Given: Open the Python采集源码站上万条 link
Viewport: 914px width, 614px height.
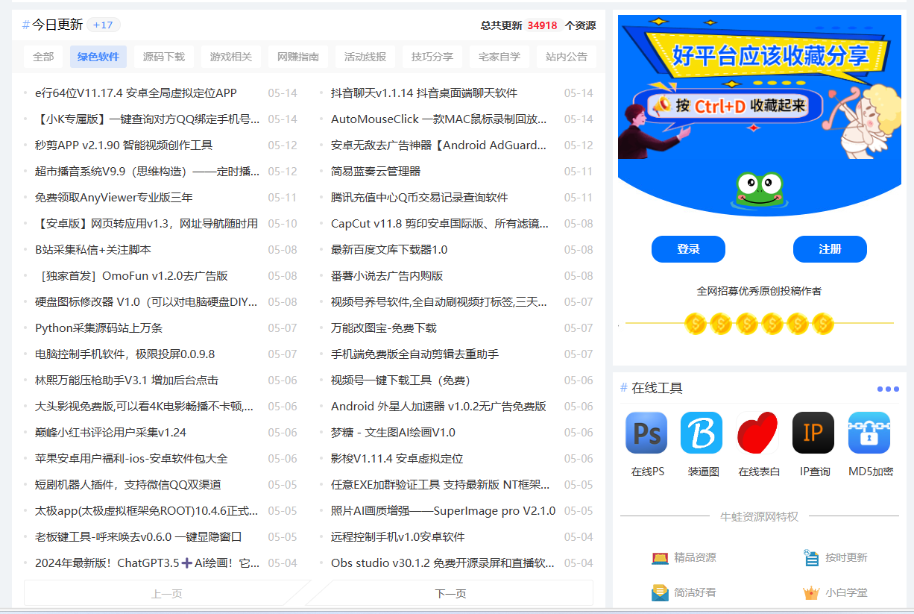Looking at the screenshot, I should [98, 328].
